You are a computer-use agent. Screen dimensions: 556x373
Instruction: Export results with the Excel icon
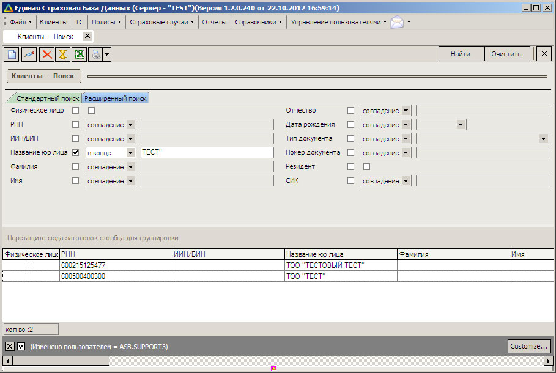click(80, 54)
